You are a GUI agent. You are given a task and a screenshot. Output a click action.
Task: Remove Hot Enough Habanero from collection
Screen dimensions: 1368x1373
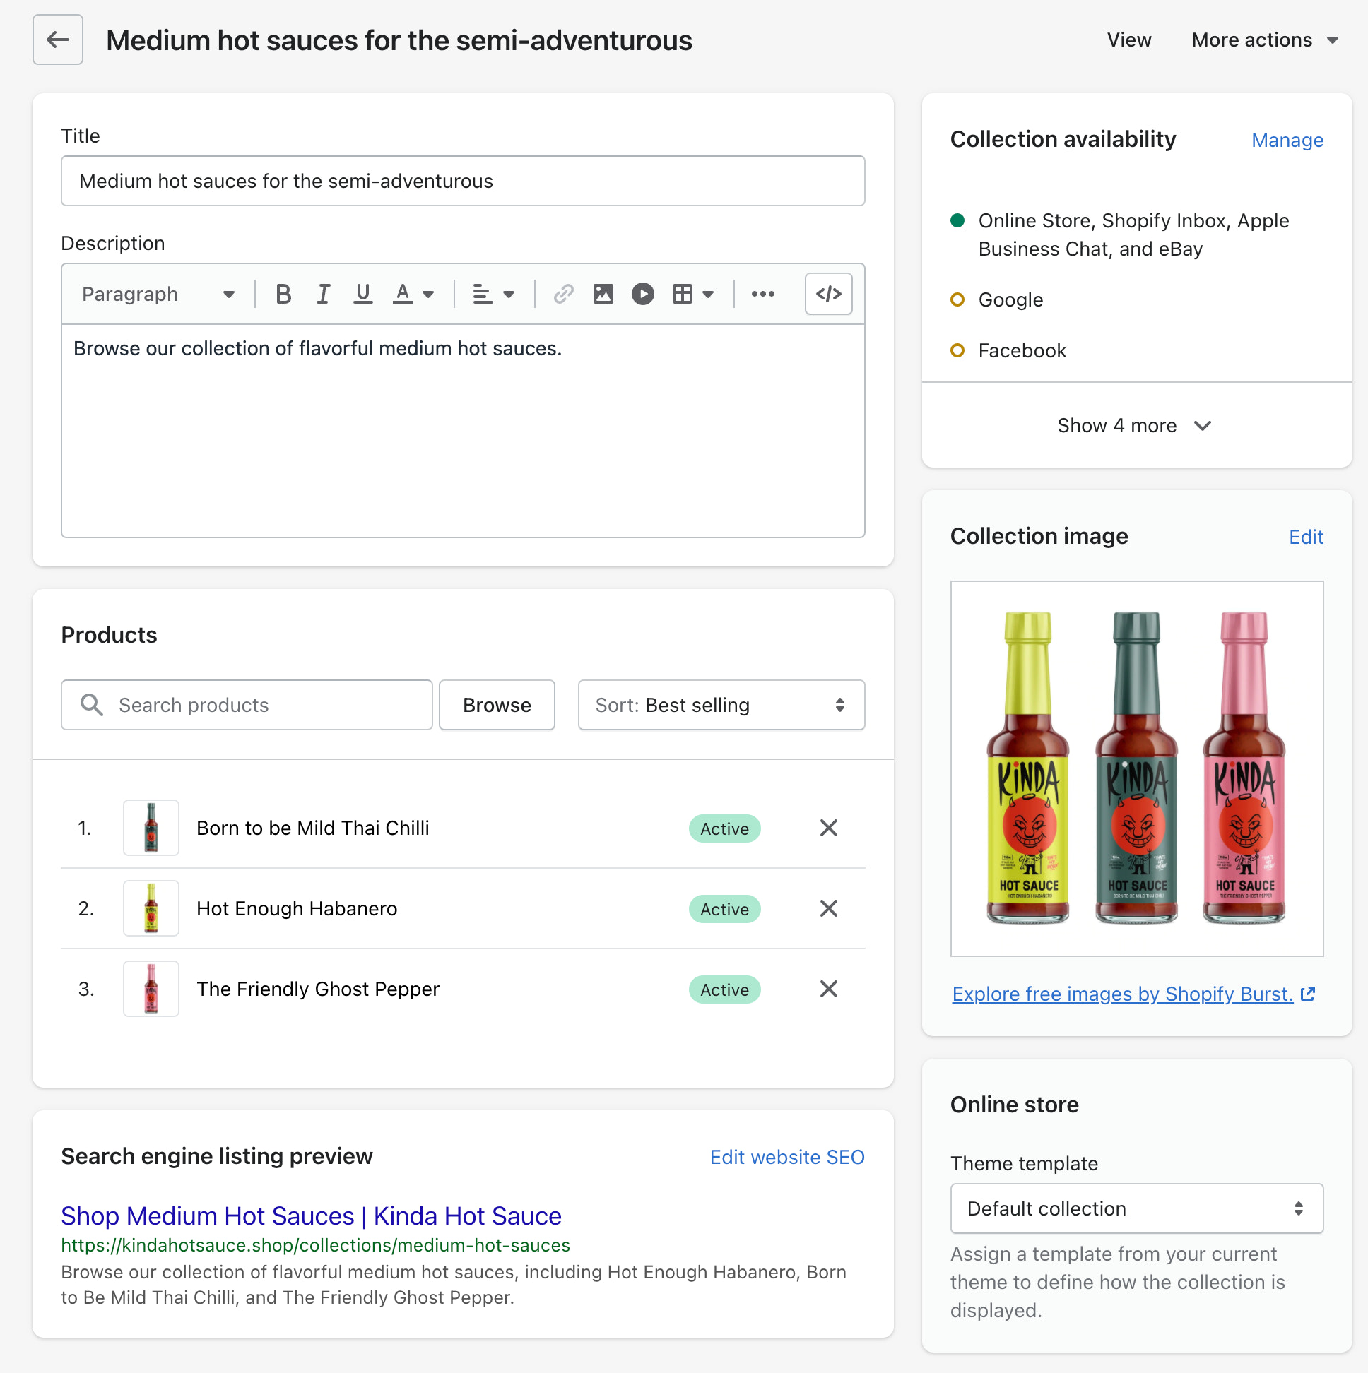tap(828, 908)
